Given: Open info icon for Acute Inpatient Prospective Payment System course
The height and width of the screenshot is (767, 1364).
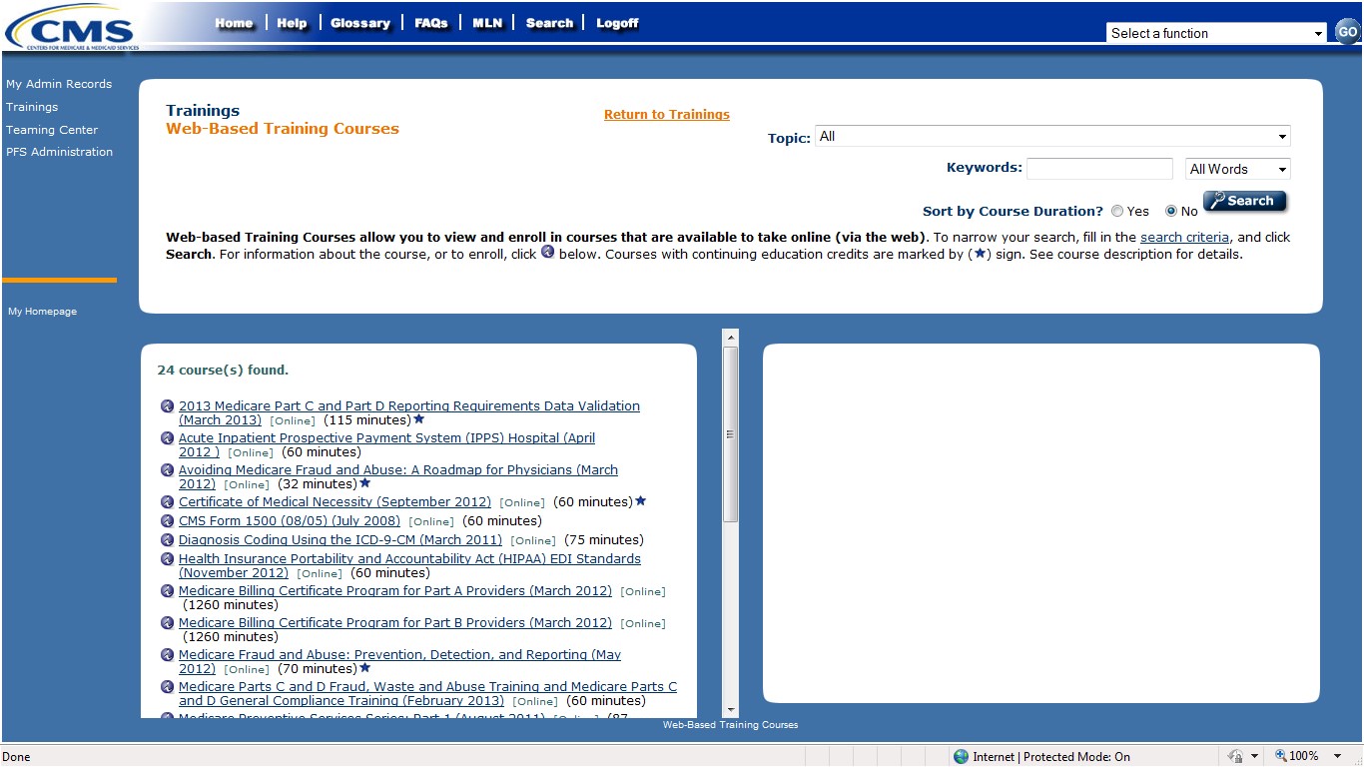Looking at the screenshot, I should pos(167,438).
